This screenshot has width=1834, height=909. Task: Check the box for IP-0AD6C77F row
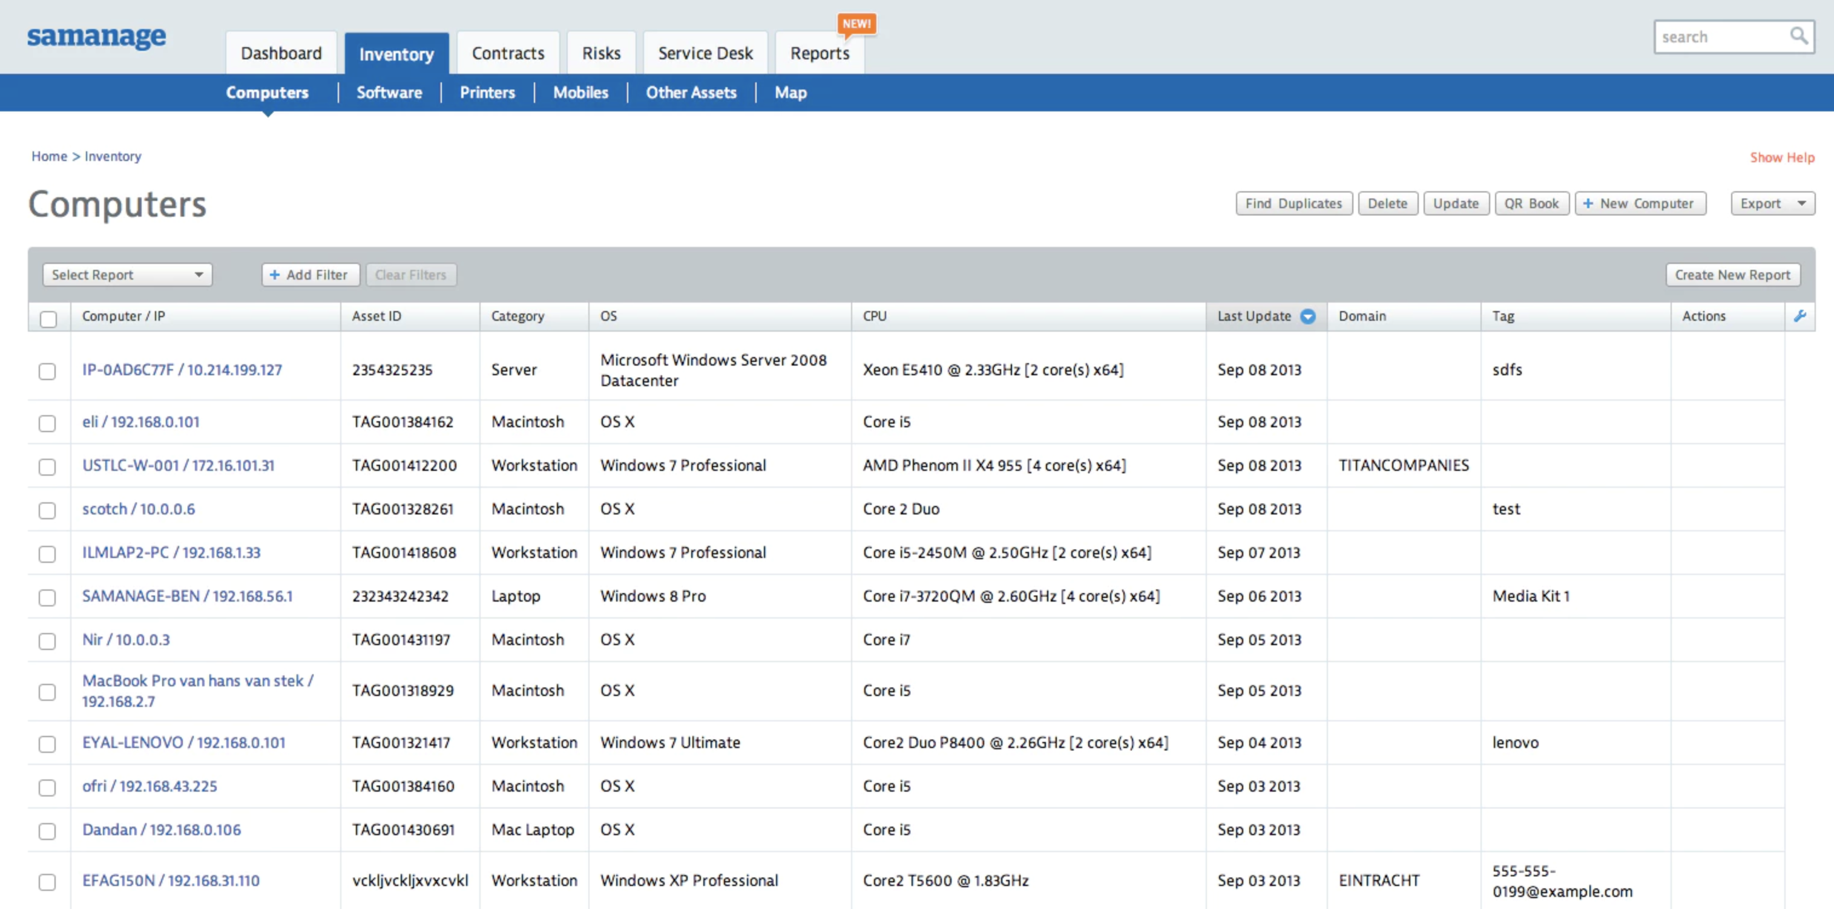click(x=47, y=371)
